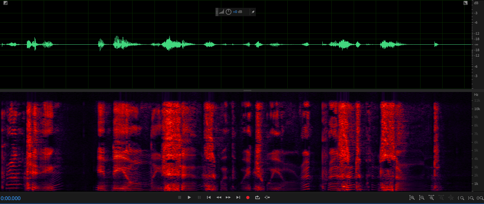Click the fade-out handle at waveform top-right
484x204 pixels.
[466, 3]
